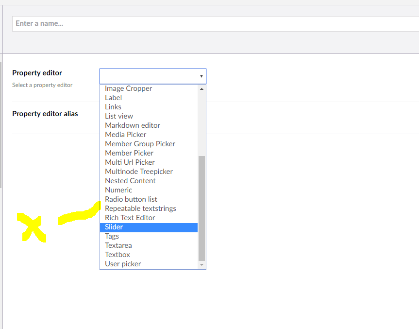Choose Repeatable textstrings
This screenshot has width=419, height=329.
pyautogui.click(x=149, y=208)
